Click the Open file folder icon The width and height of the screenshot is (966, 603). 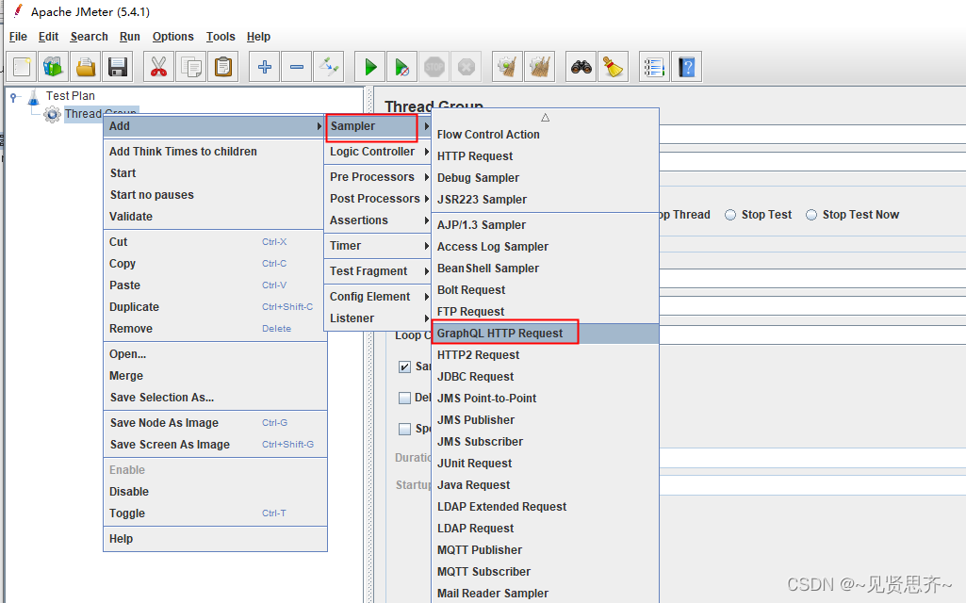(86, 67)
